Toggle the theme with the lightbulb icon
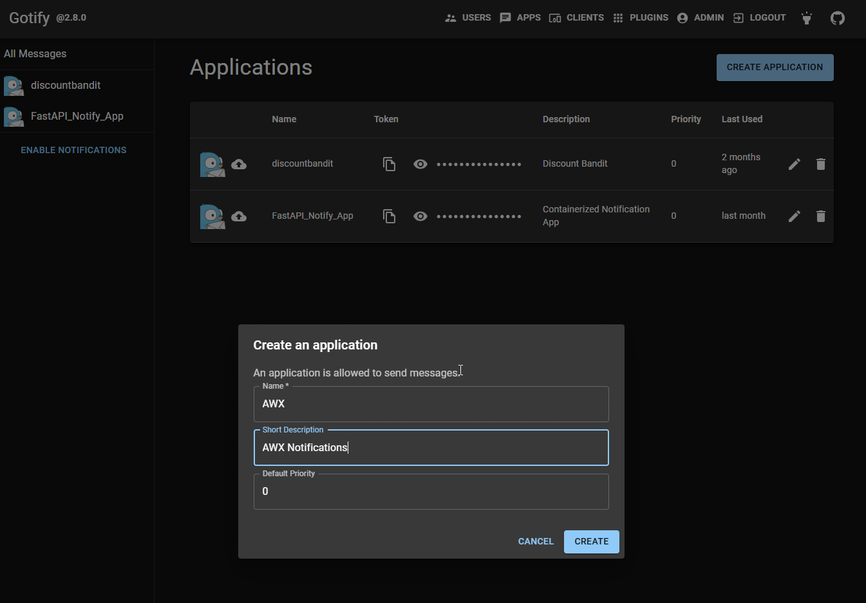Image resolution: width=866 pixels, height=603 pixels. [806, 17]
